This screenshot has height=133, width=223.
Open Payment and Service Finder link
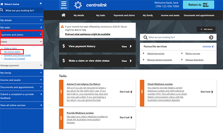click(x=17, y=55)
